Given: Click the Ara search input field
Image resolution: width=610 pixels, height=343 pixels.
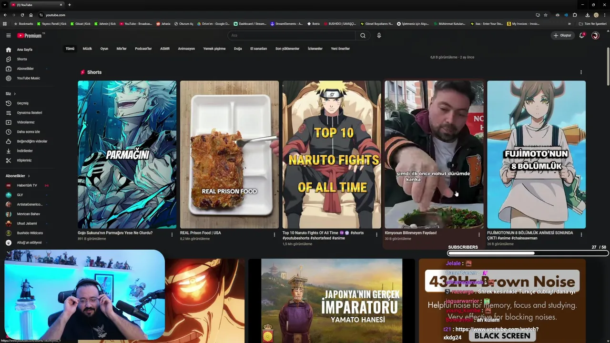Looking at the screenshot, I should click(292, 35).
